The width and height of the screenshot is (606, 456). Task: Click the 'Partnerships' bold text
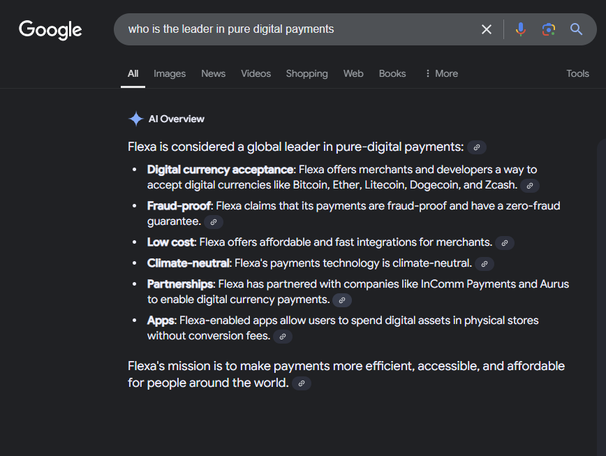pos(180,284)
